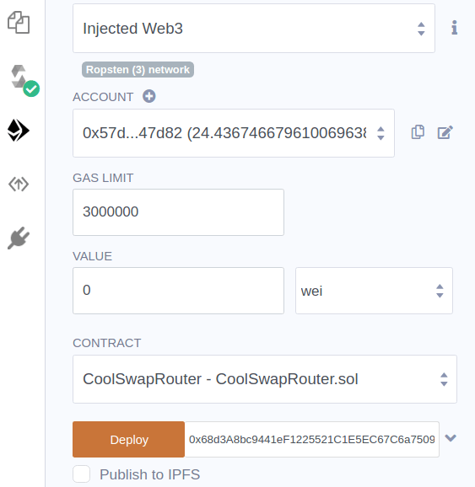Open the wei unit dropdown
Screen dimensions: 475x487
pos(374,291)
